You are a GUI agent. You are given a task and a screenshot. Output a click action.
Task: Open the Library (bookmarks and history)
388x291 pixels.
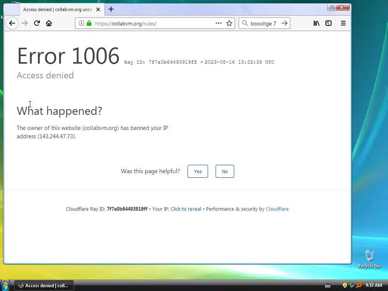(316, 23)
